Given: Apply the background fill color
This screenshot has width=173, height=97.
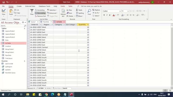Looking at the screenshot, I should click(x=122, y=15).
